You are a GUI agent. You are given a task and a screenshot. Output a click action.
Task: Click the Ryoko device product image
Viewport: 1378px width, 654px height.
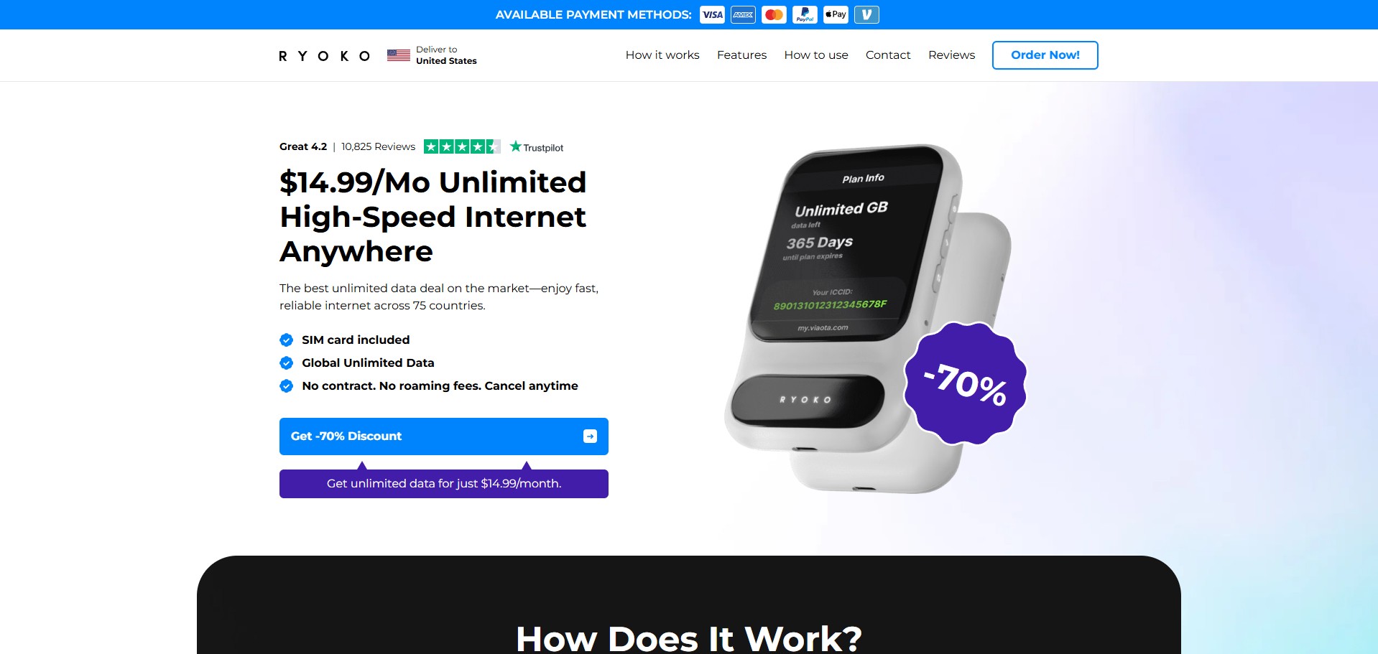click(x=862, y=316)
